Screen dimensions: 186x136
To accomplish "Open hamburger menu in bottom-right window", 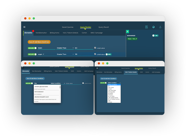I will coord(97,68).
